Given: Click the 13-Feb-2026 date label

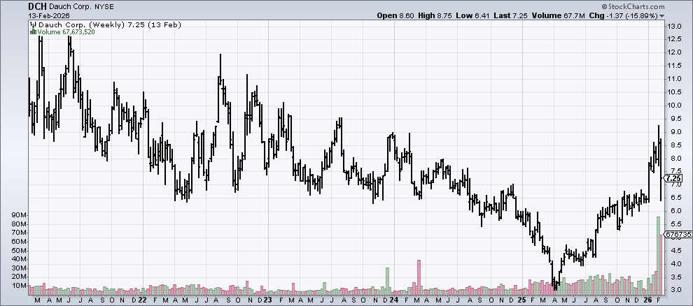Looking at the screenshot, I should pyautogui.click(x=48, y=16).
